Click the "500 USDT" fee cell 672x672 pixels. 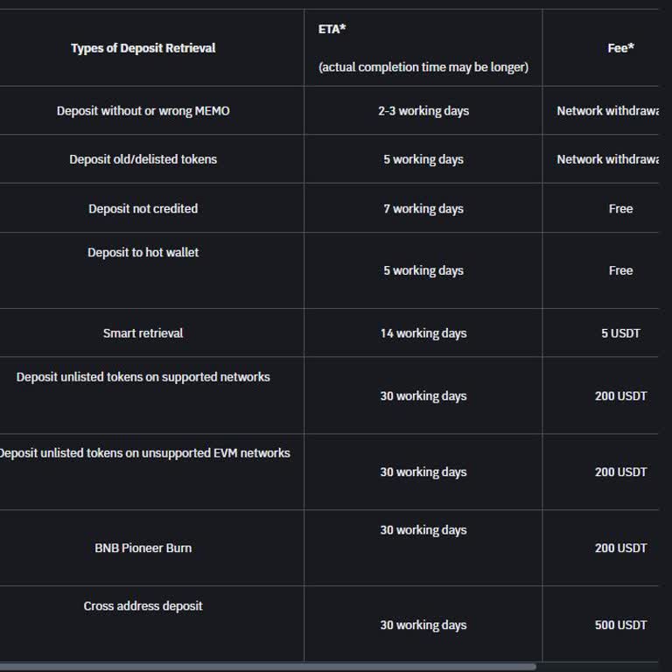pos(620,626)
